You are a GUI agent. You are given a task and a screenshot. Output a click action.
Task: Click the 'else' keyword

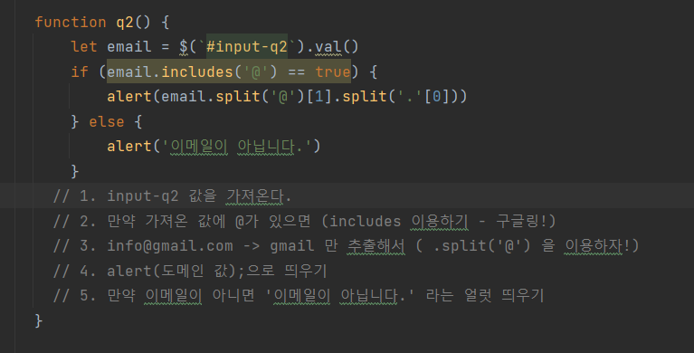[x=107, y=121]
